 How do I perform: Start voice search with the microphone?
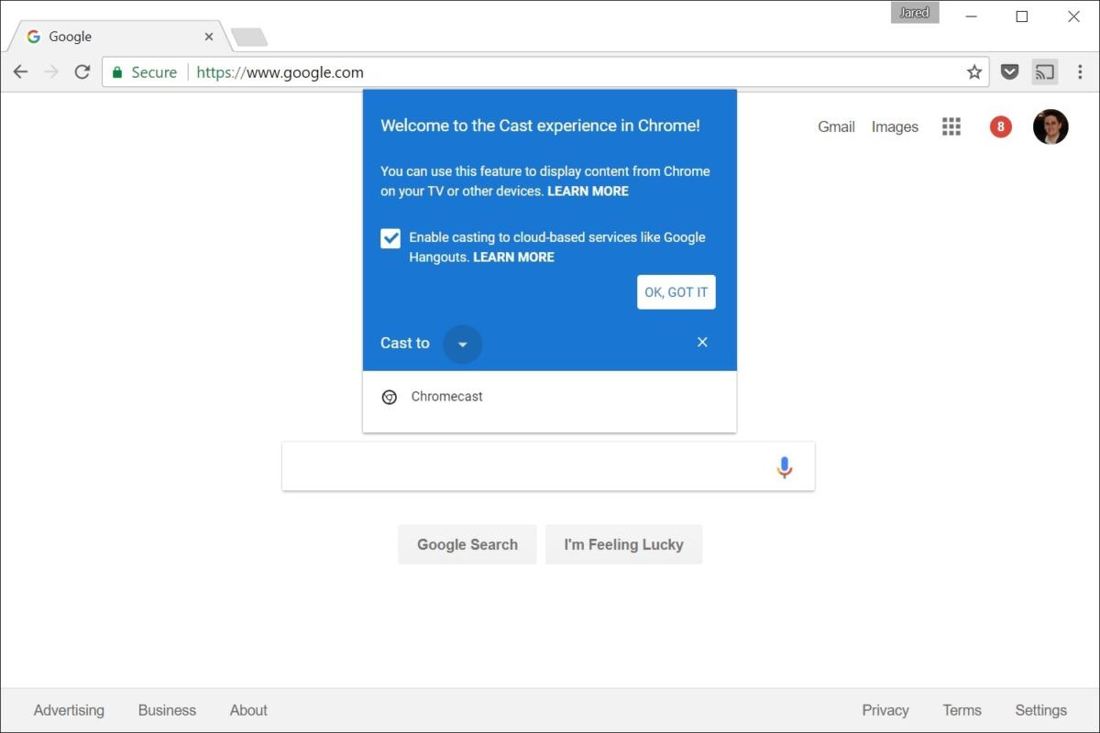click(x=784, y=467)
